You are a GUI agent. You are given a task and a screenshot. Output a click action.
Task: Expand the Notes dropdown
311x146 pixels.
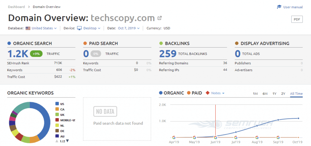coord(218,93)
